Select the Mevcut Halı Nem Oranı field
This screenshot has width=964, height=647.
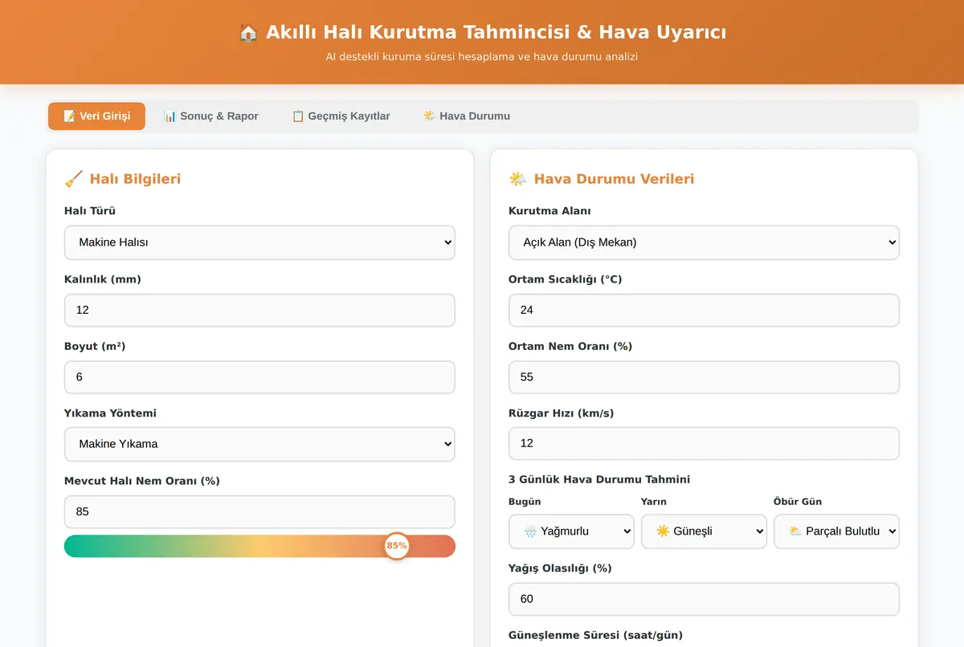tap(259, 511)
